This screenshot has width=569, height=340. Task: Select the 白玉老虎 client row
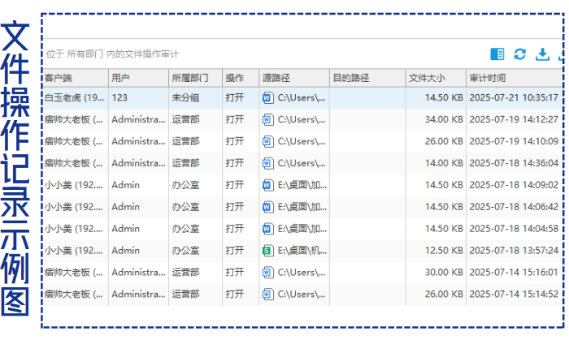coord(74,97)
